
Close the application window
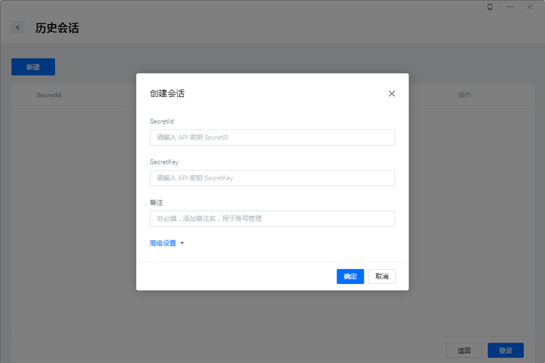point(530,7)
